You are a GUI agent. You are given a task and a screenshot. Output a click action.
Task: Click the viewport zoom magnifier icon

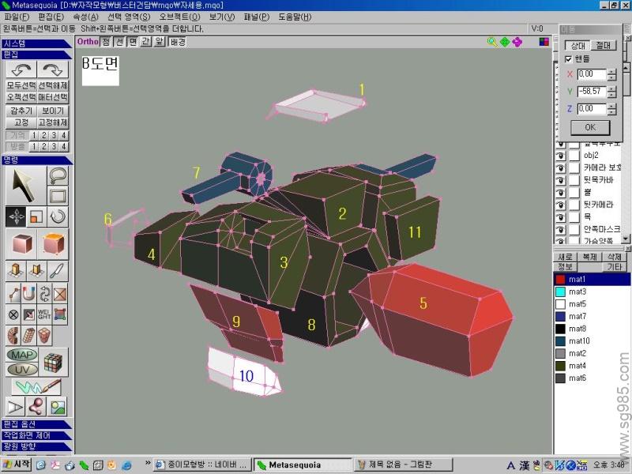[492, 42]
